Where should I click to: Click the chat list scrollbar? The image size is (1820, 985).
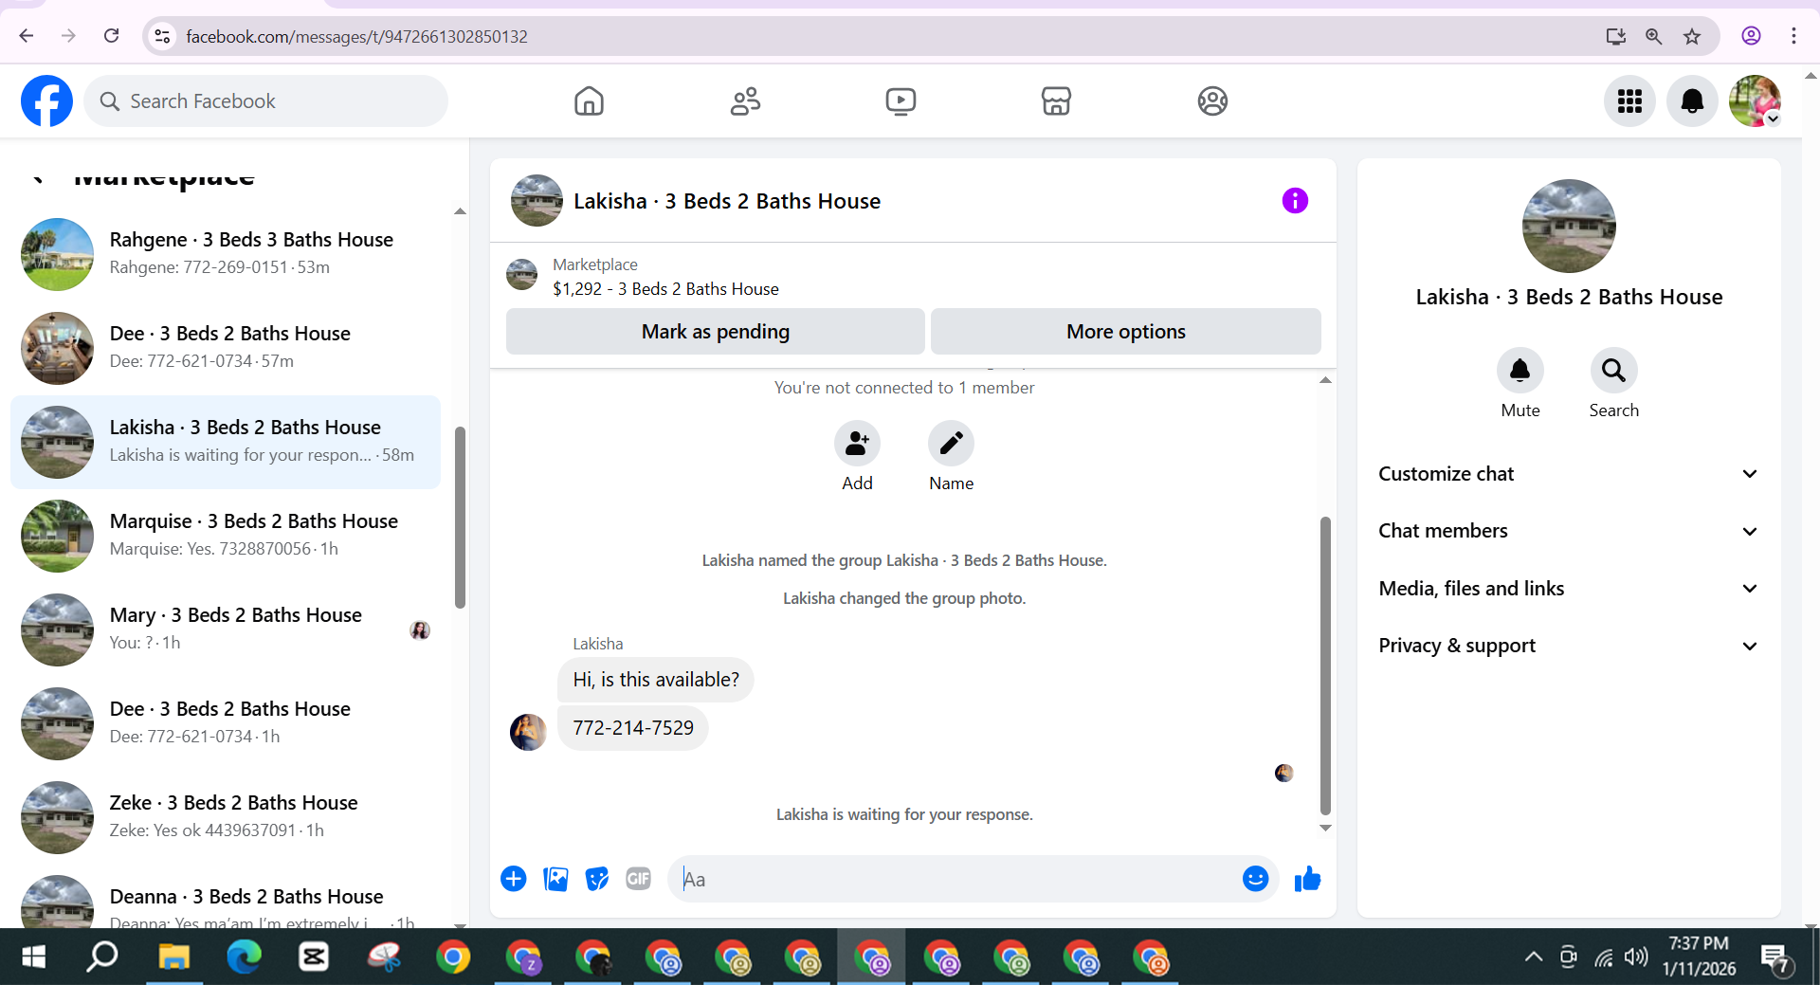click(460, 518)
